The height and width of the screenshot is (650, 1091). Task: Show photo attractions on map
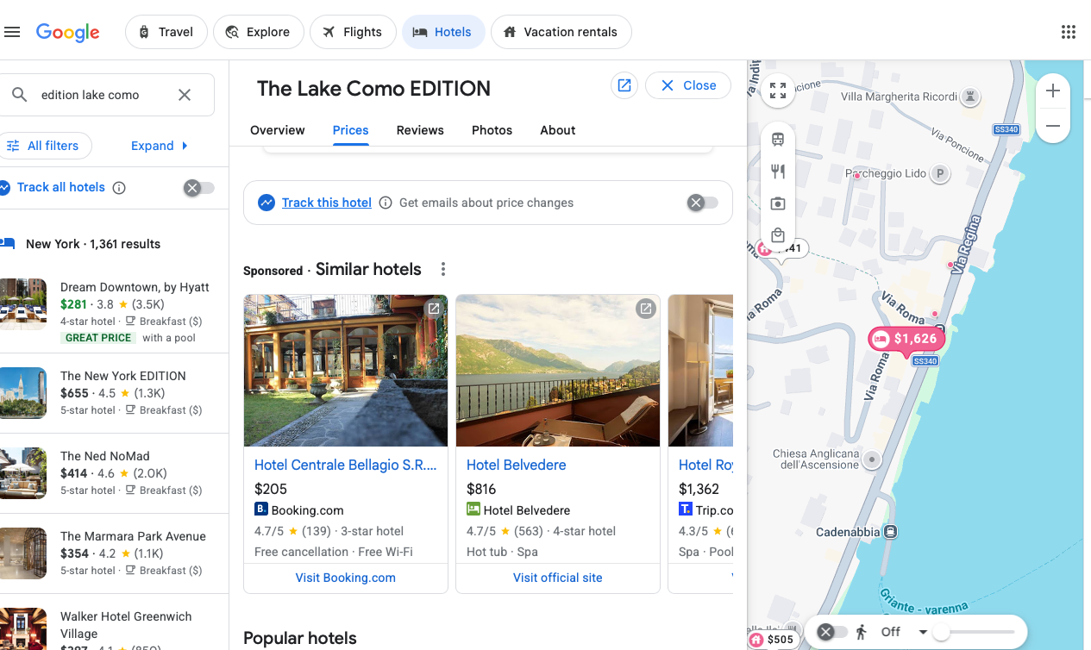[x=778, y=203]
